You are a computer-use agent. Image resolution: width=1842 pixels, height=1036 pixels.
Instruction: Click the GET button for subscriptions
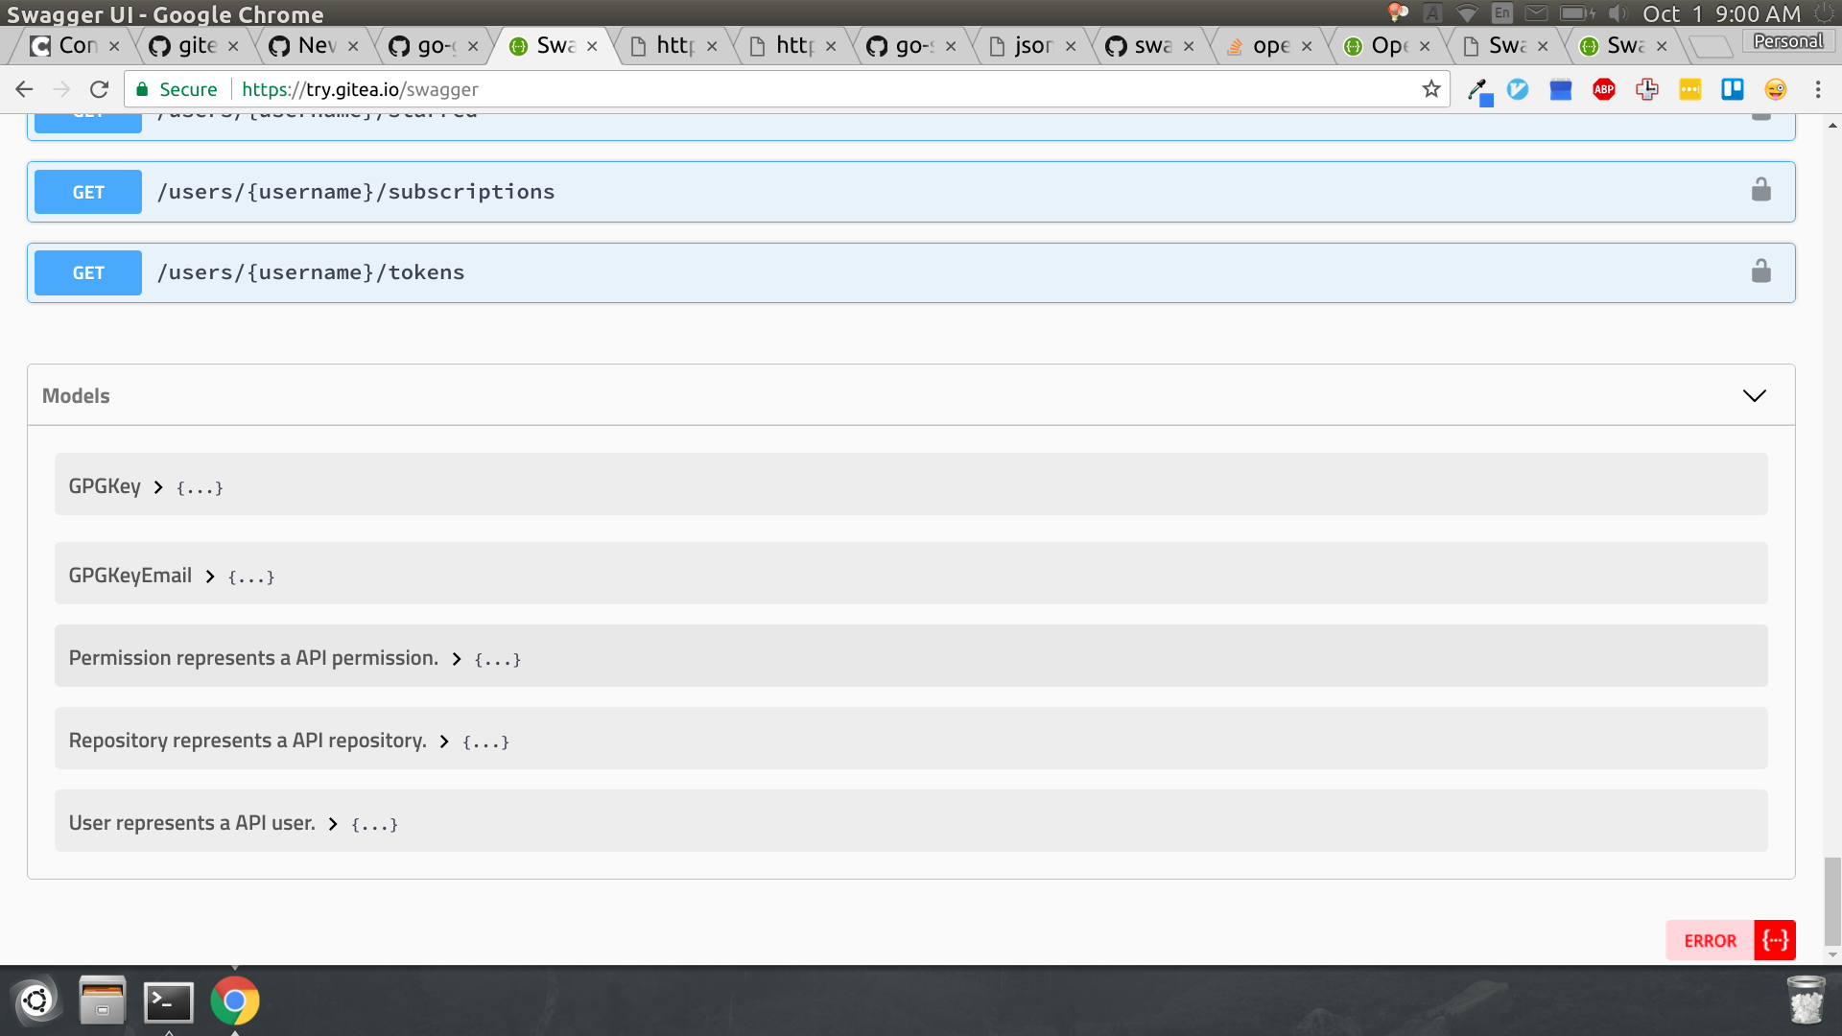88,192
